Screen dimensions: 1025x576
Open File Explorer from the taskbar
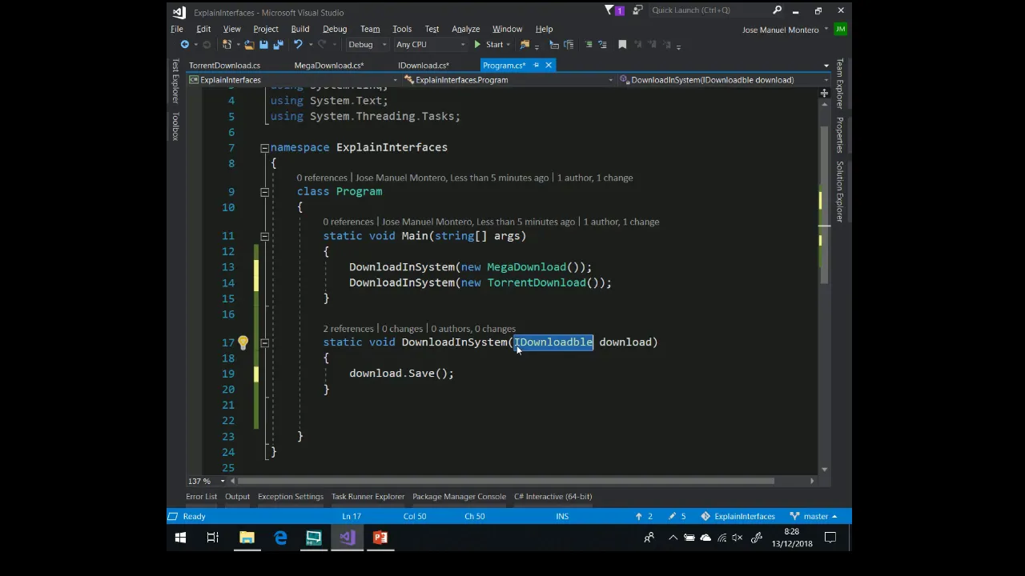[247, 538]
